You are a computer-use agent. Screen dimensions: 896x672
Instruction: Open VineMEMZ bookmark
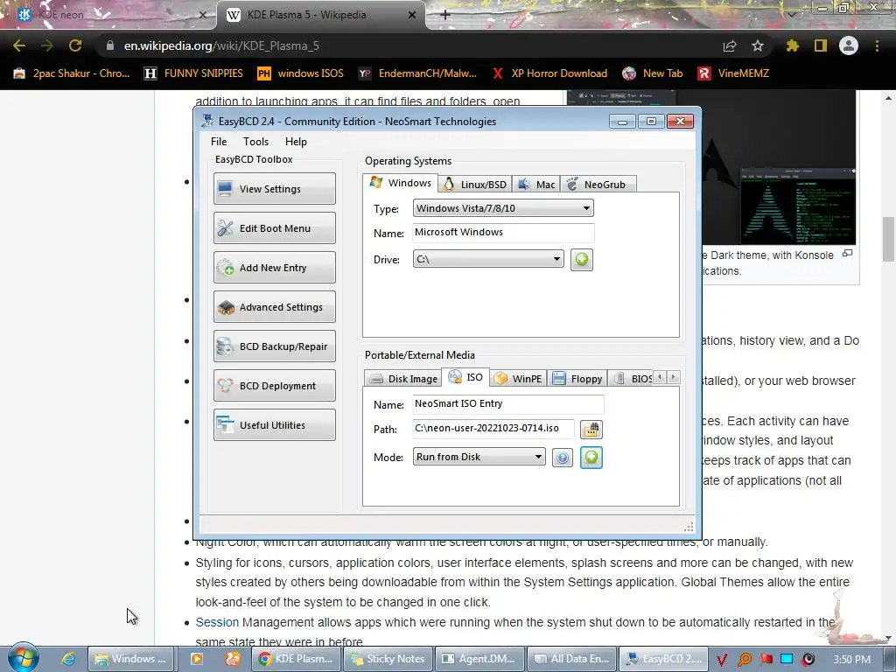click(733, 73)
